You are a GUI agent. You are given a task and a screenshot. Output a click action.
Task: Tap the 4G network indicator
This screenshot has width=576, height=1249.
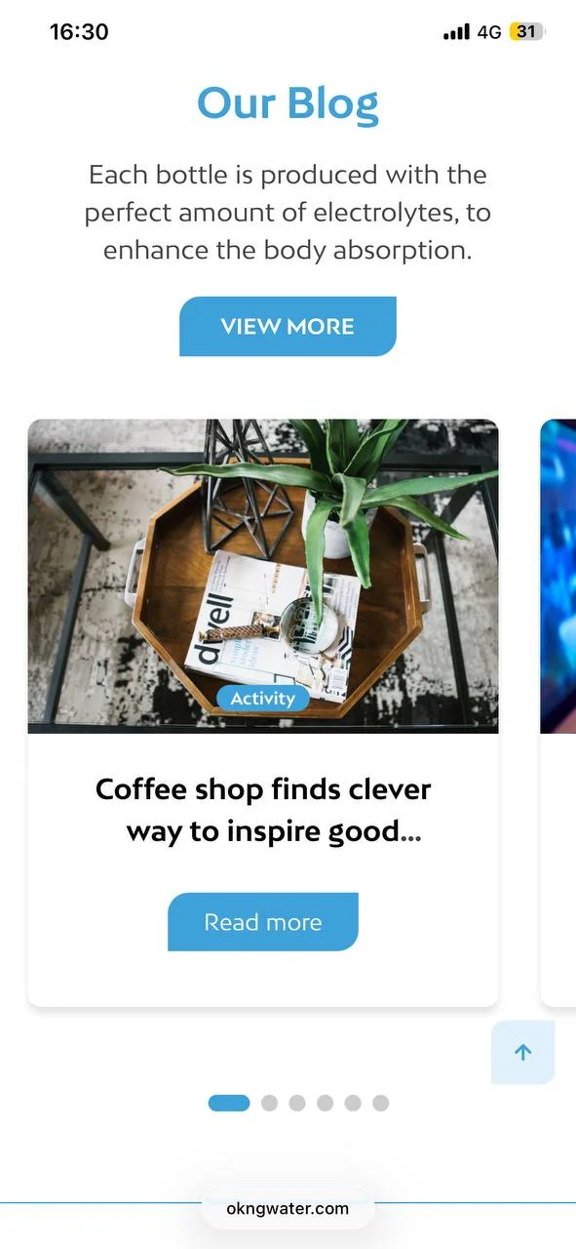point(489,32)
